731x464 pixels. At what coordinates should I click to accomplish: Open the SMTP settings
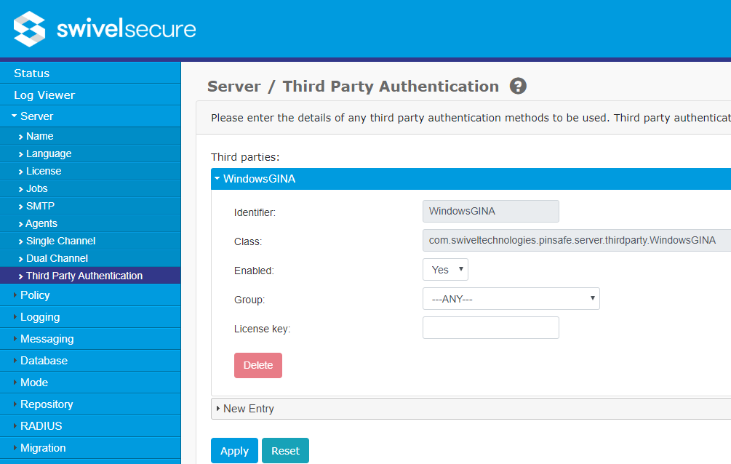[41, 206]
